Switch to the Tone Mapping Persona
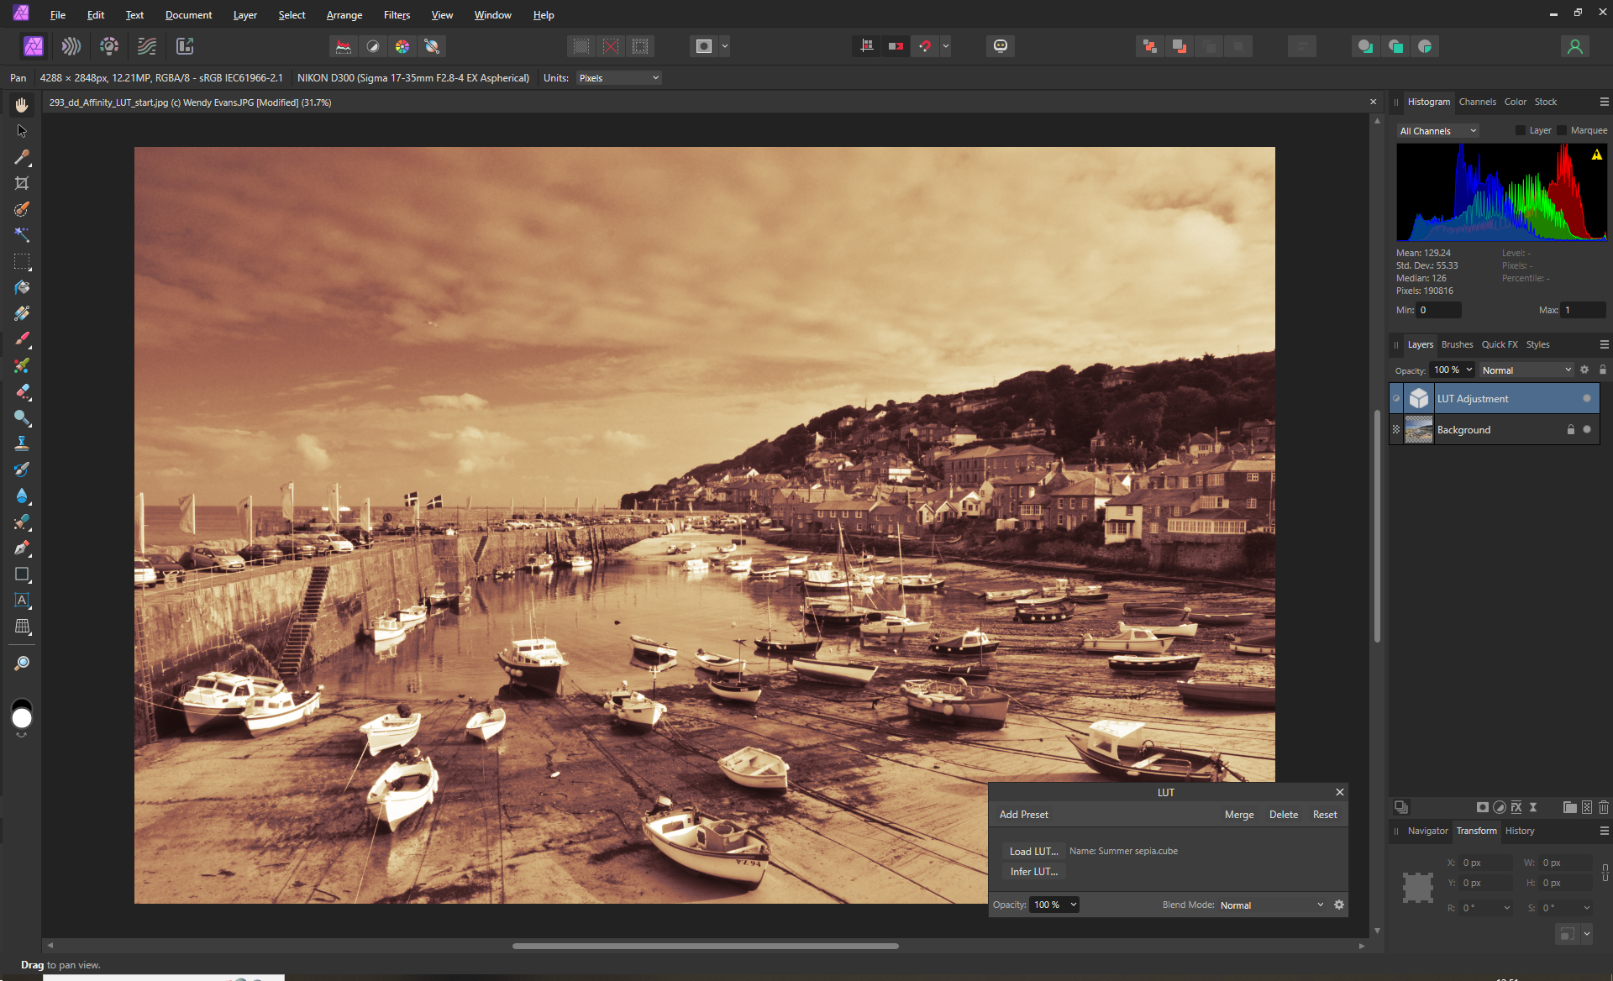The image size is (1613, 981). coord(147,46)
